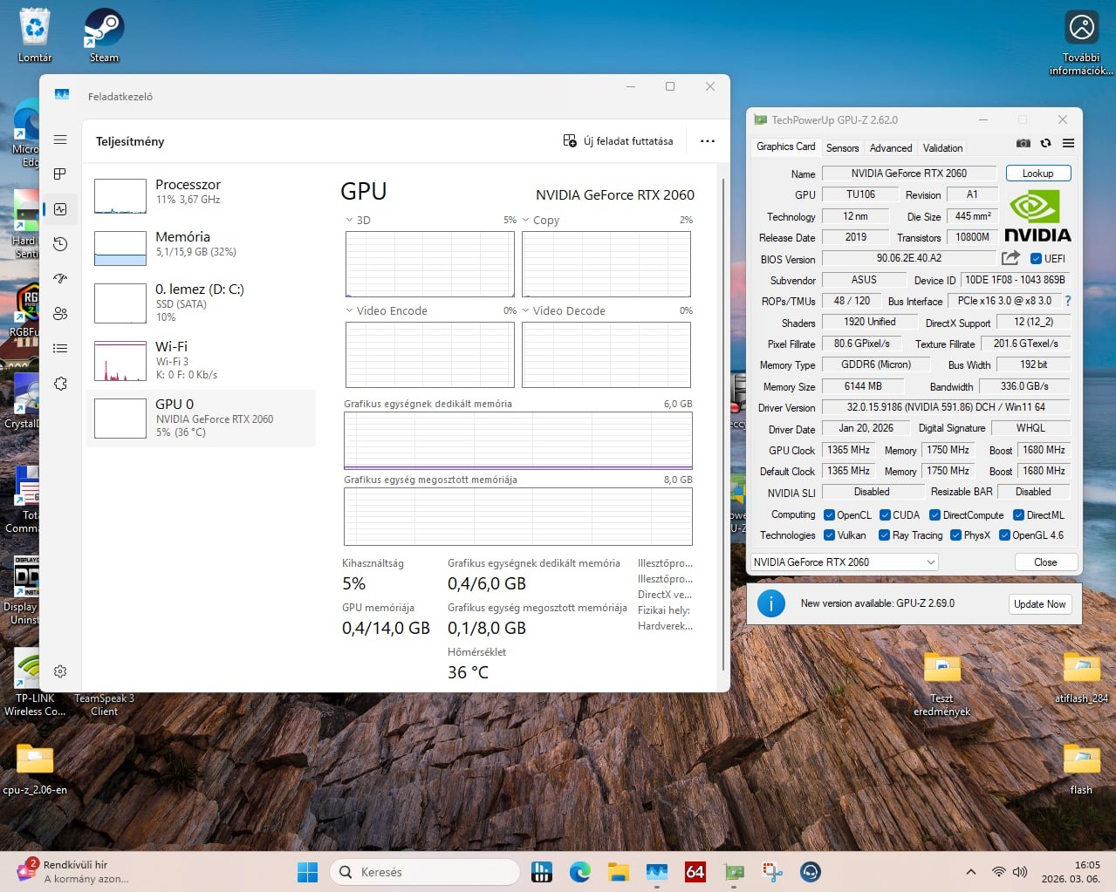Open the GPU-Z hamburger menu
The image size is (1116, 892).
pyautogui.click(x=1068, y=144)
